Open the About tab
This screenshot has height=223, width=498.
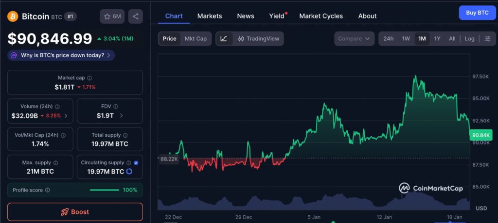click(x=368, y=16)
